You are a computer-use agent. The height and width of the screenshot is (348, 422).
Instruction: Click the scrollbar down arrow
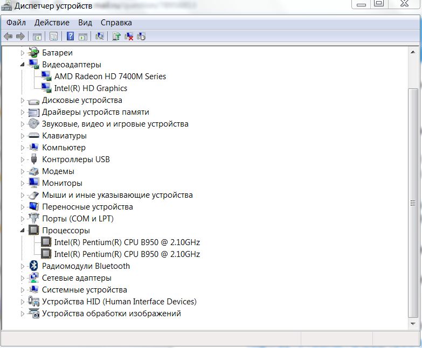click(x=413, y=324)
